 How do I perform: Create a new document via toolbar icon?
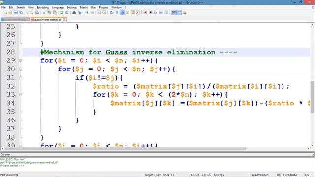pos(5,13)
